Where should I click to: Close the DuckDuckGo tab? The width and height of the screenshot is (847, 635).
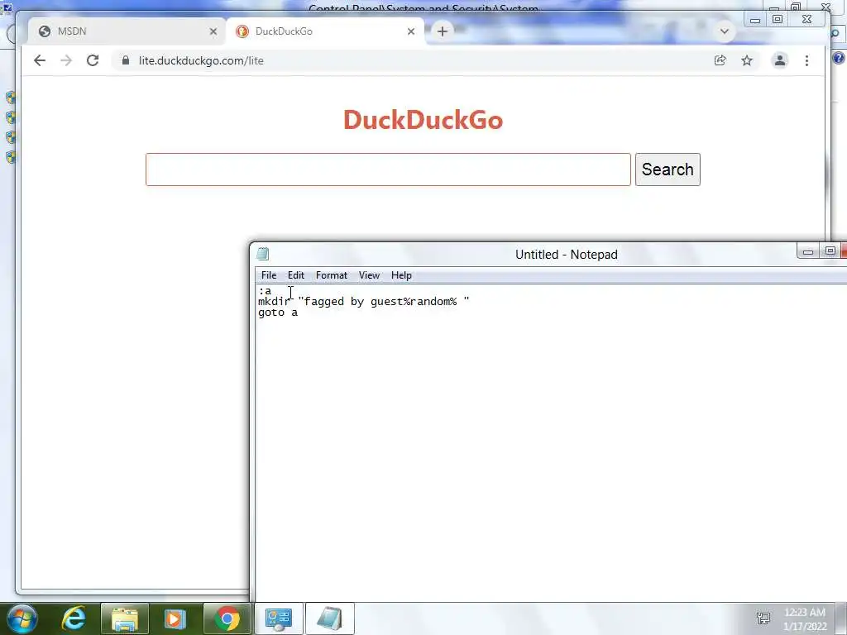[411, 31]
